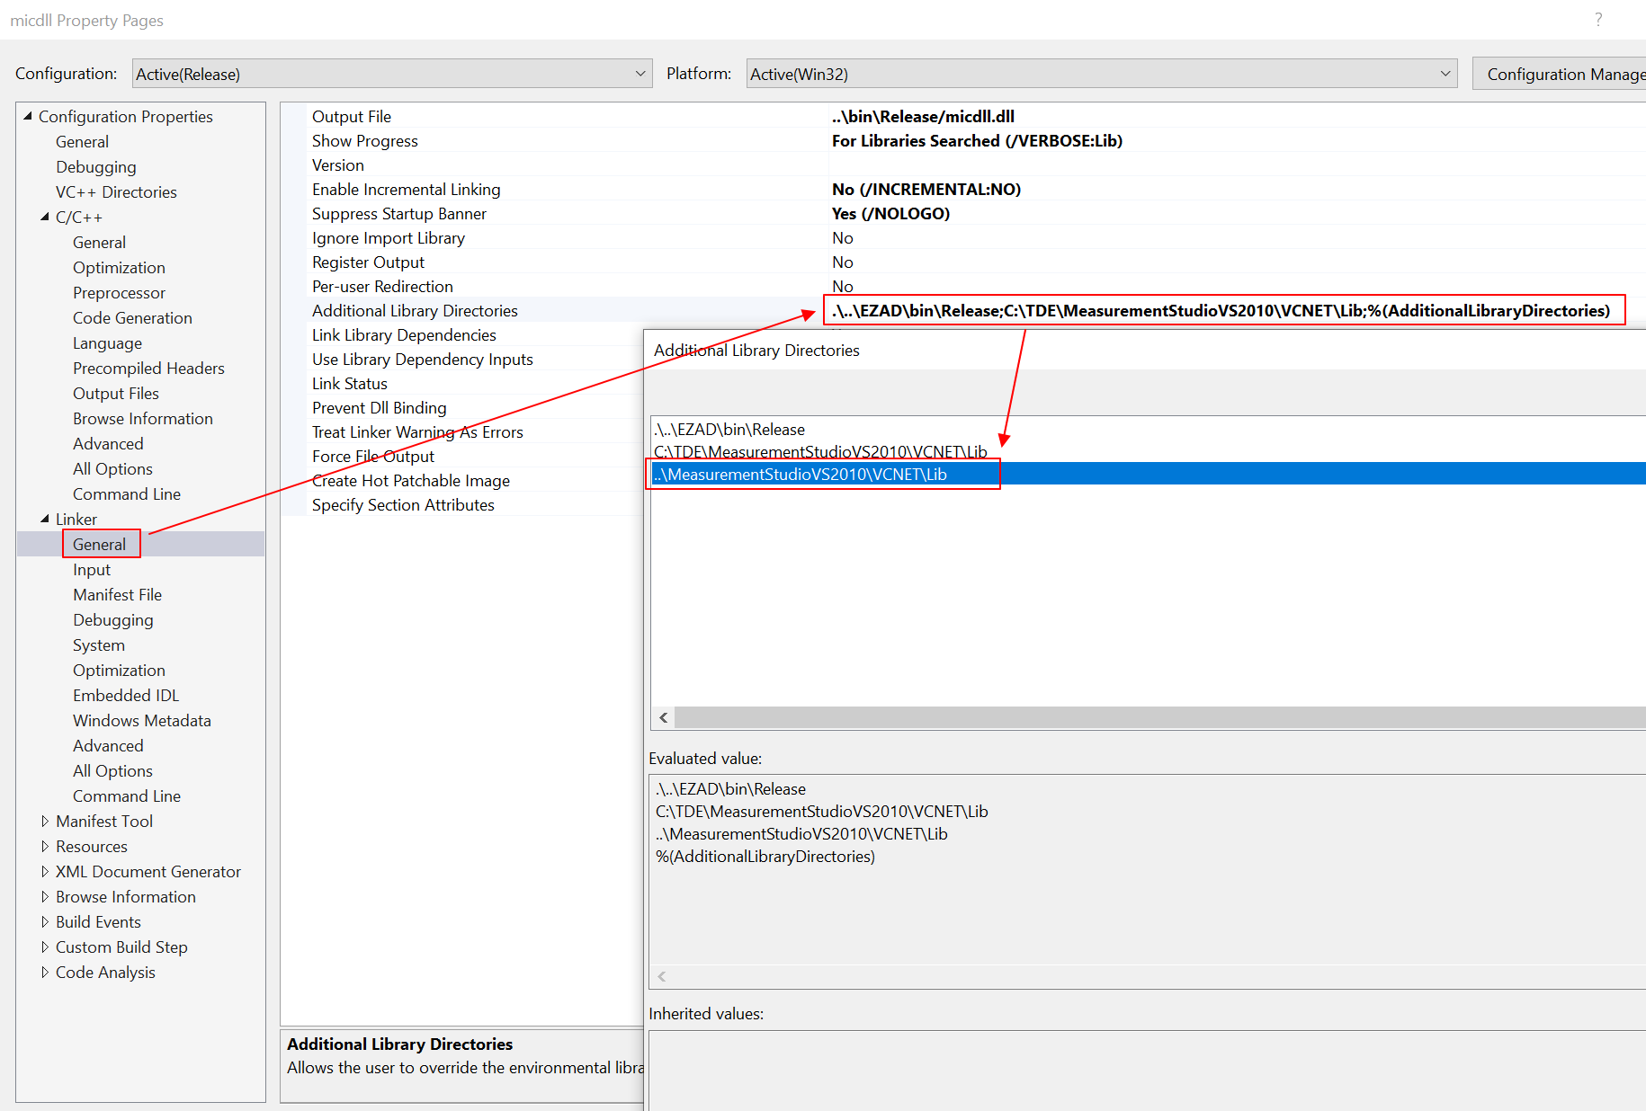Select Input under Linker
Screen dimensions: 1646x1111
pyautogui.click(x=92, y=569)
